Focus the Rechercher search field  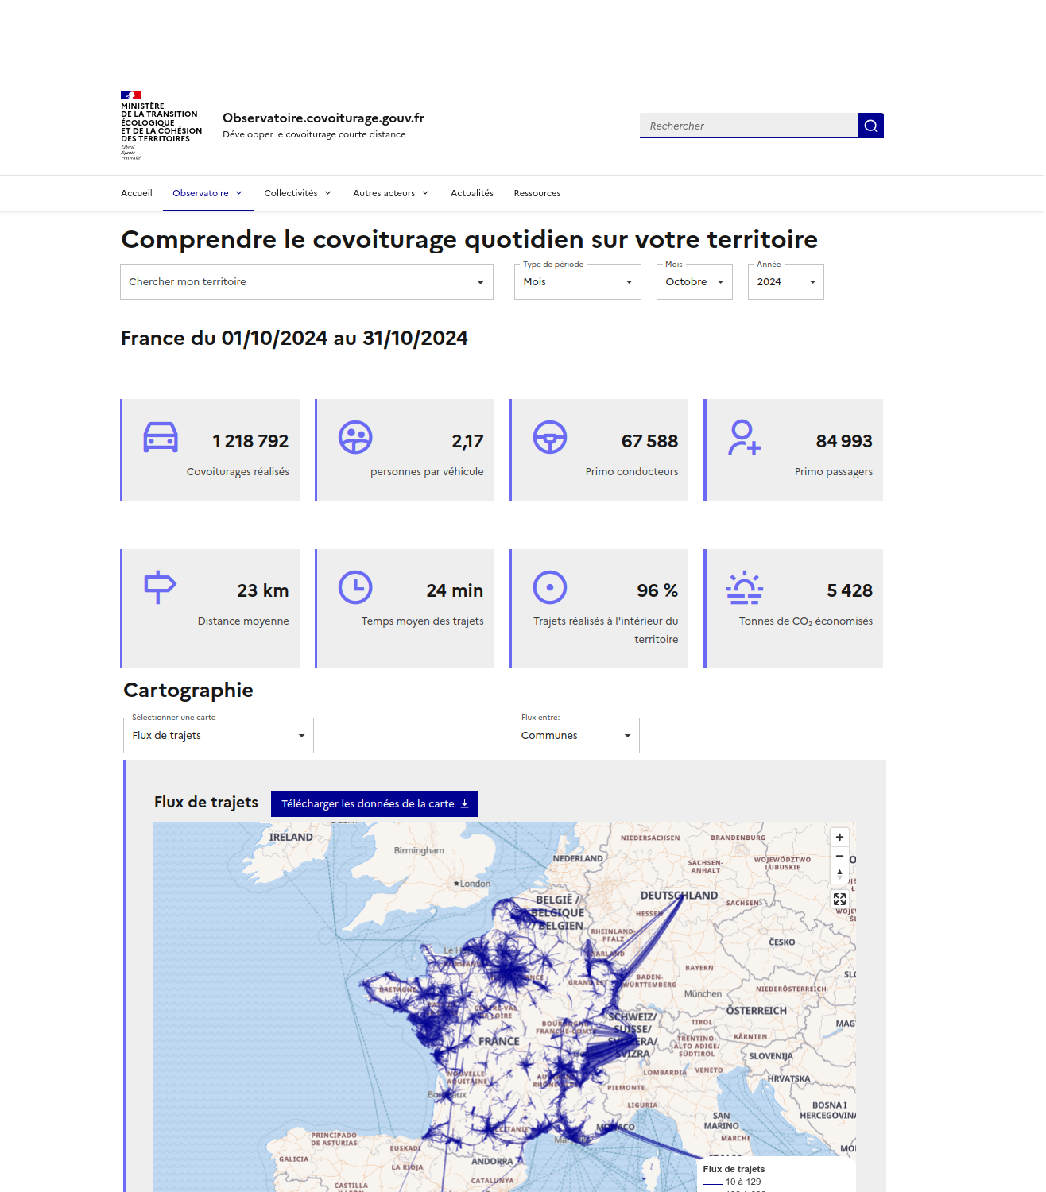(748, 126)
